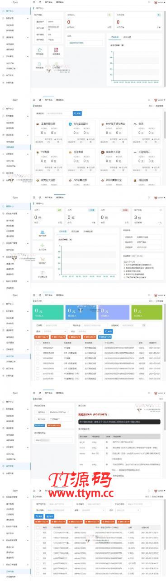Open the admin account dropdown on 用户中心 page
This screenshot has width=166, height=581.
coord(159,2)
